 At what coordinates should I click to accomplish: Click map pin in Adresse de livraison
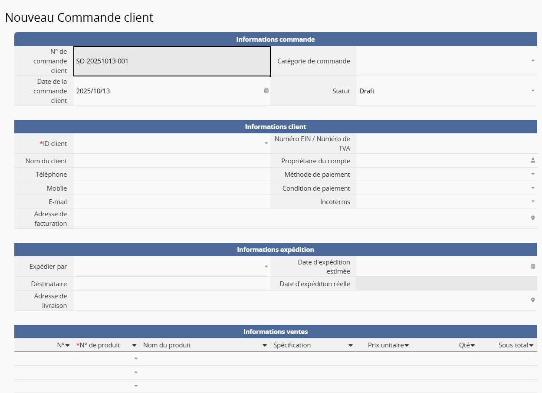coord(533,300)
